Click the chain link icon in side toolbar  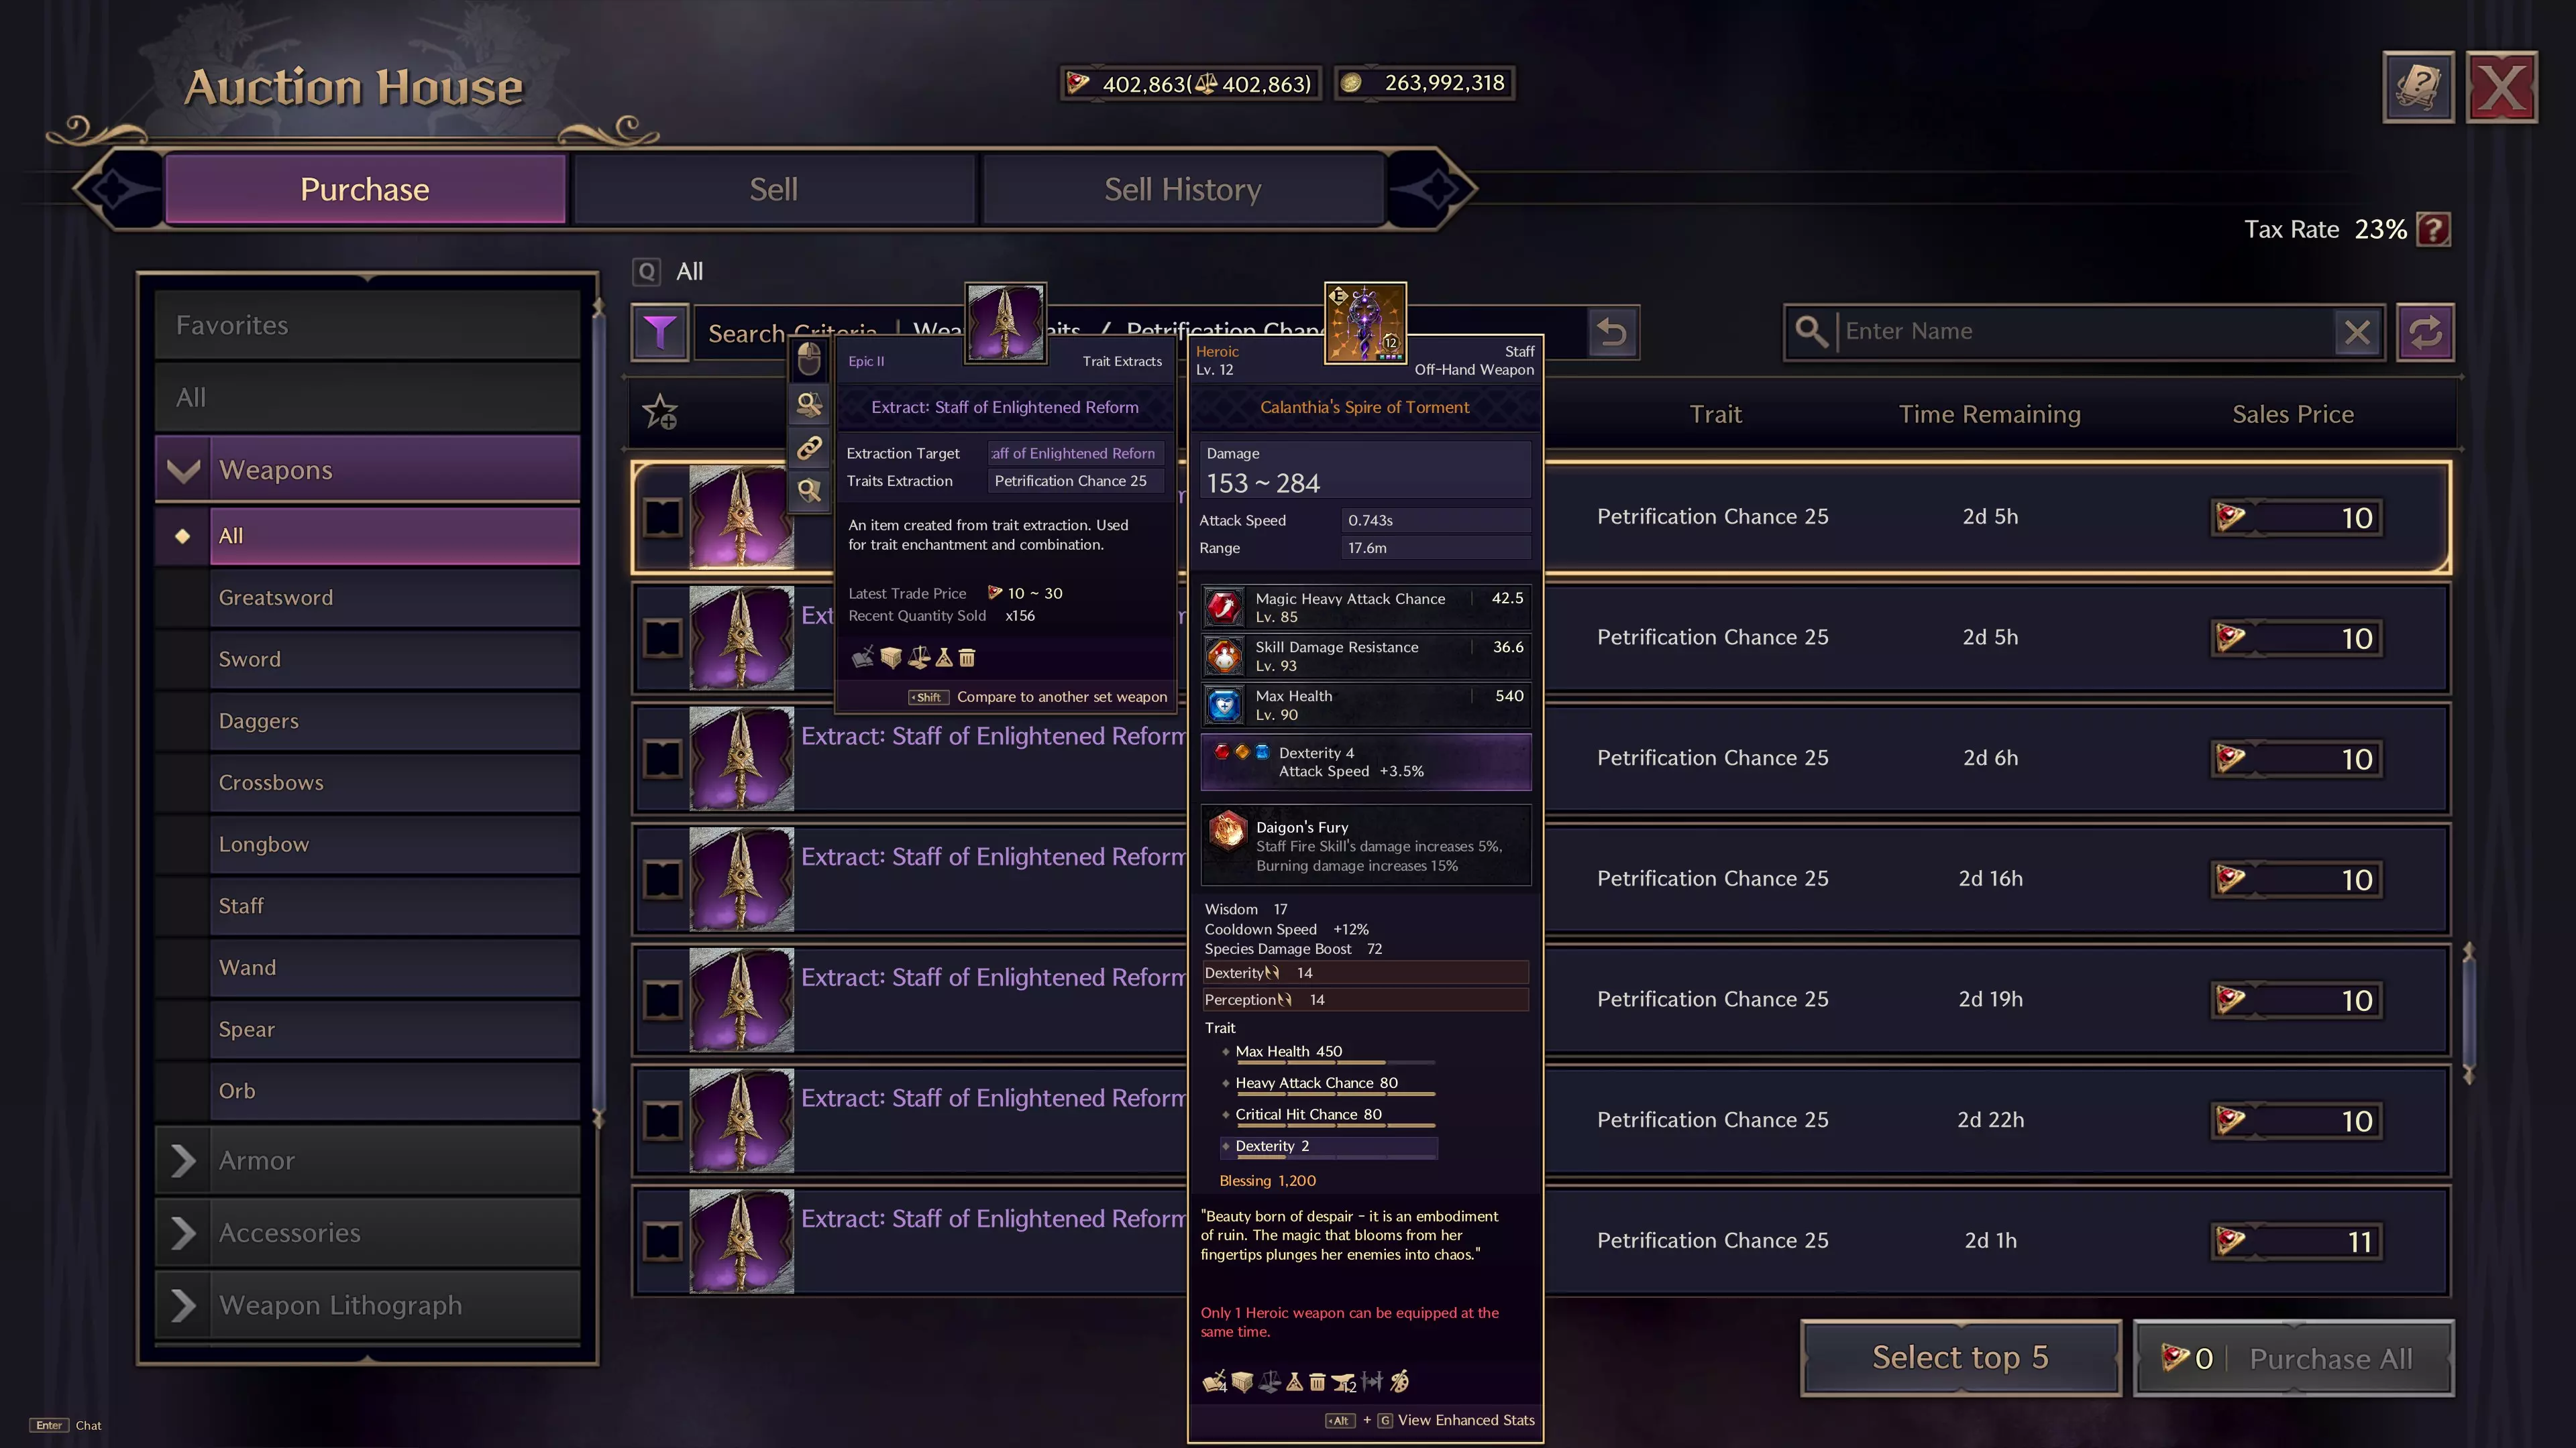[809, 448]
